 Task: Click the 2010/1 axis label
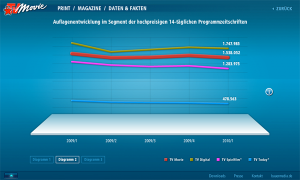coord(228,141)
